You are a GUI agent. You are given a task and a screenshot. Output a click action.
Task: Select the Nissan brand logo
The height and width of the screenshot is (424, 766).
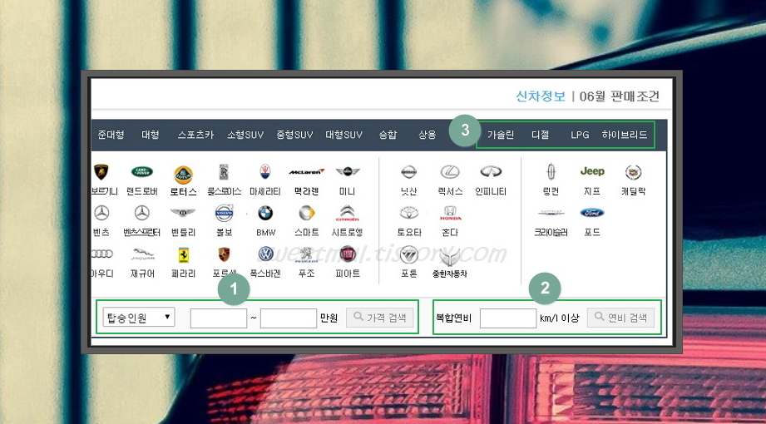coord(408,171)
